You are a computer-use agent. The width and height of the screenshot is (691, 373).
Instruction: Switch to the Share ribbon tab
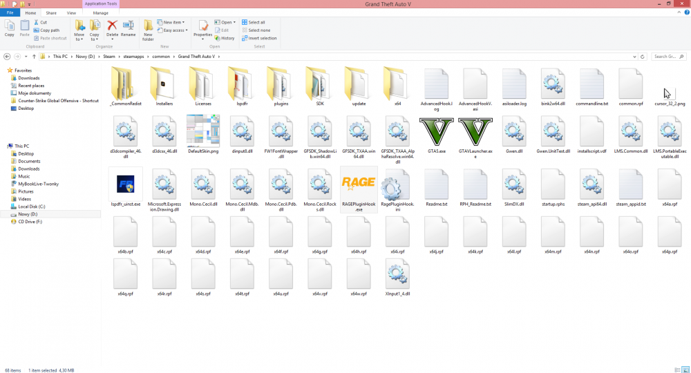point(51,12)
